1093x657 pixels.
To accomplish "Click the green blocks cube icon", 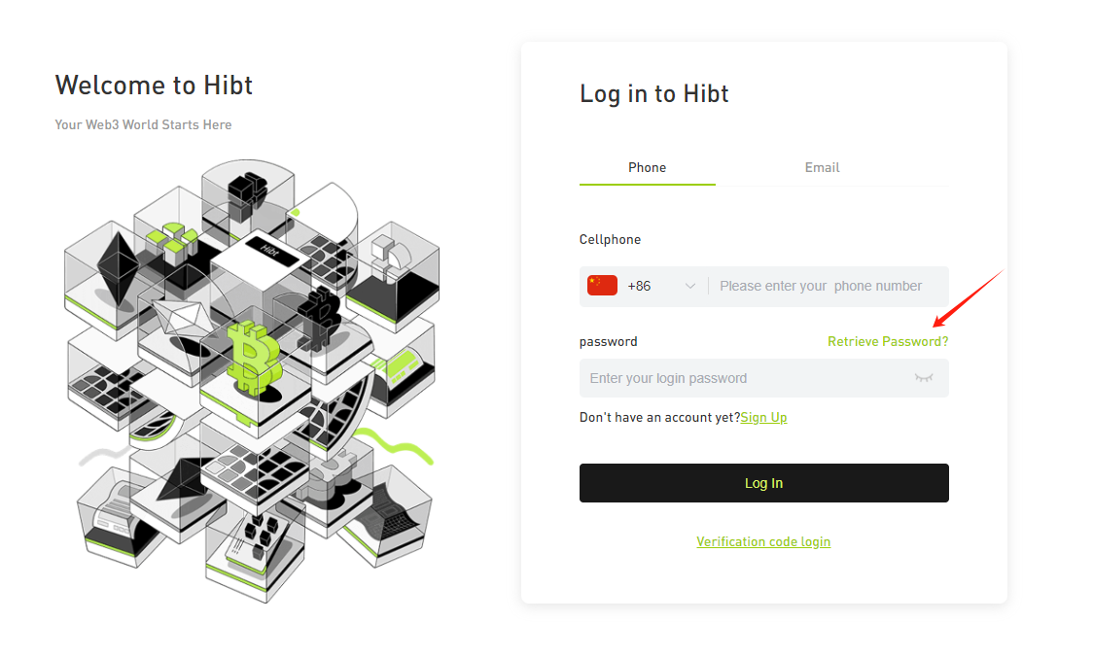I will [172, 241].
